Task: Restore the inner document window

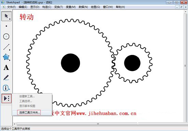Action: pyautogui.click(x=181, y=7)
